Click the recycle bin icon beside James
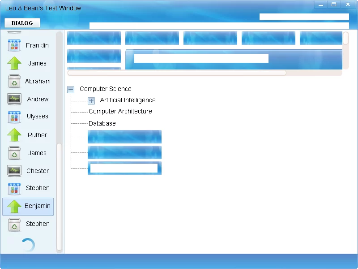Image resolution: width=358 pixels, height=269 pixels. pyautogui.click(x=14, y=153)
